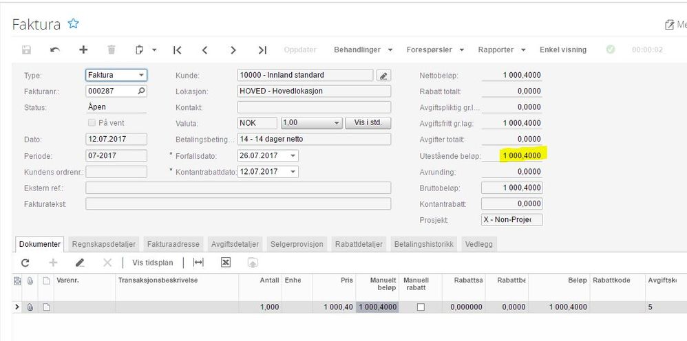Screen dimensions: 687x341
Task: Open the exchange rate 1,00 dropdown
Action: tap(337, 123)
